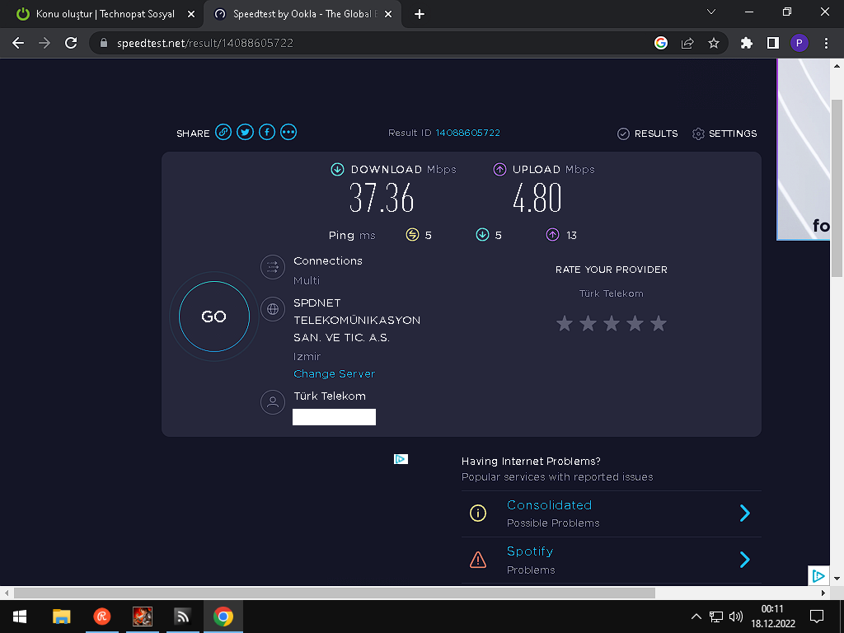This screenshot has height=633, width=844.
Task: Open clock showing 00:11 18.12.2022
Action: tap(773, 617)
